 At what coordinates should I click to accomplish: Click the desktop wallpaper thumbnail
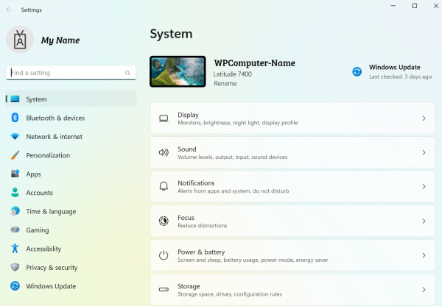[x=178, y=71]
